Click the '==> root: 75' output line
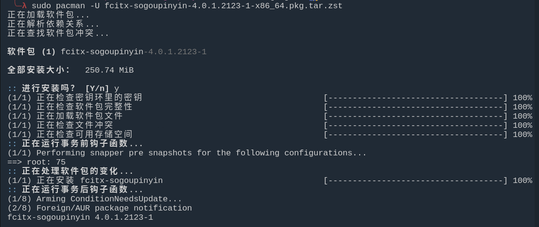539x227 pixels. click(x=36, y=162)
